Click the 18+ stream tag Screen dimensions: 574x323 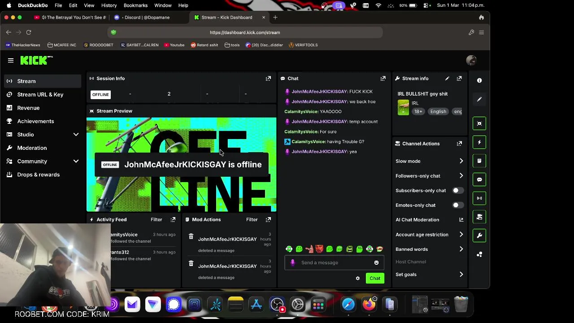coord(418,112)
